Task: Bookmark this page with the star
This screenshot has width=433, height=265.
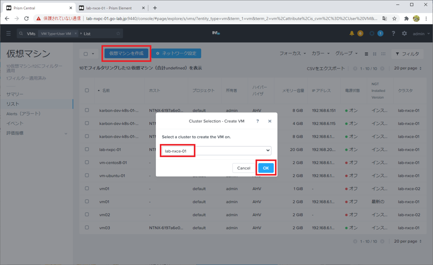Action: click(395, 18)
